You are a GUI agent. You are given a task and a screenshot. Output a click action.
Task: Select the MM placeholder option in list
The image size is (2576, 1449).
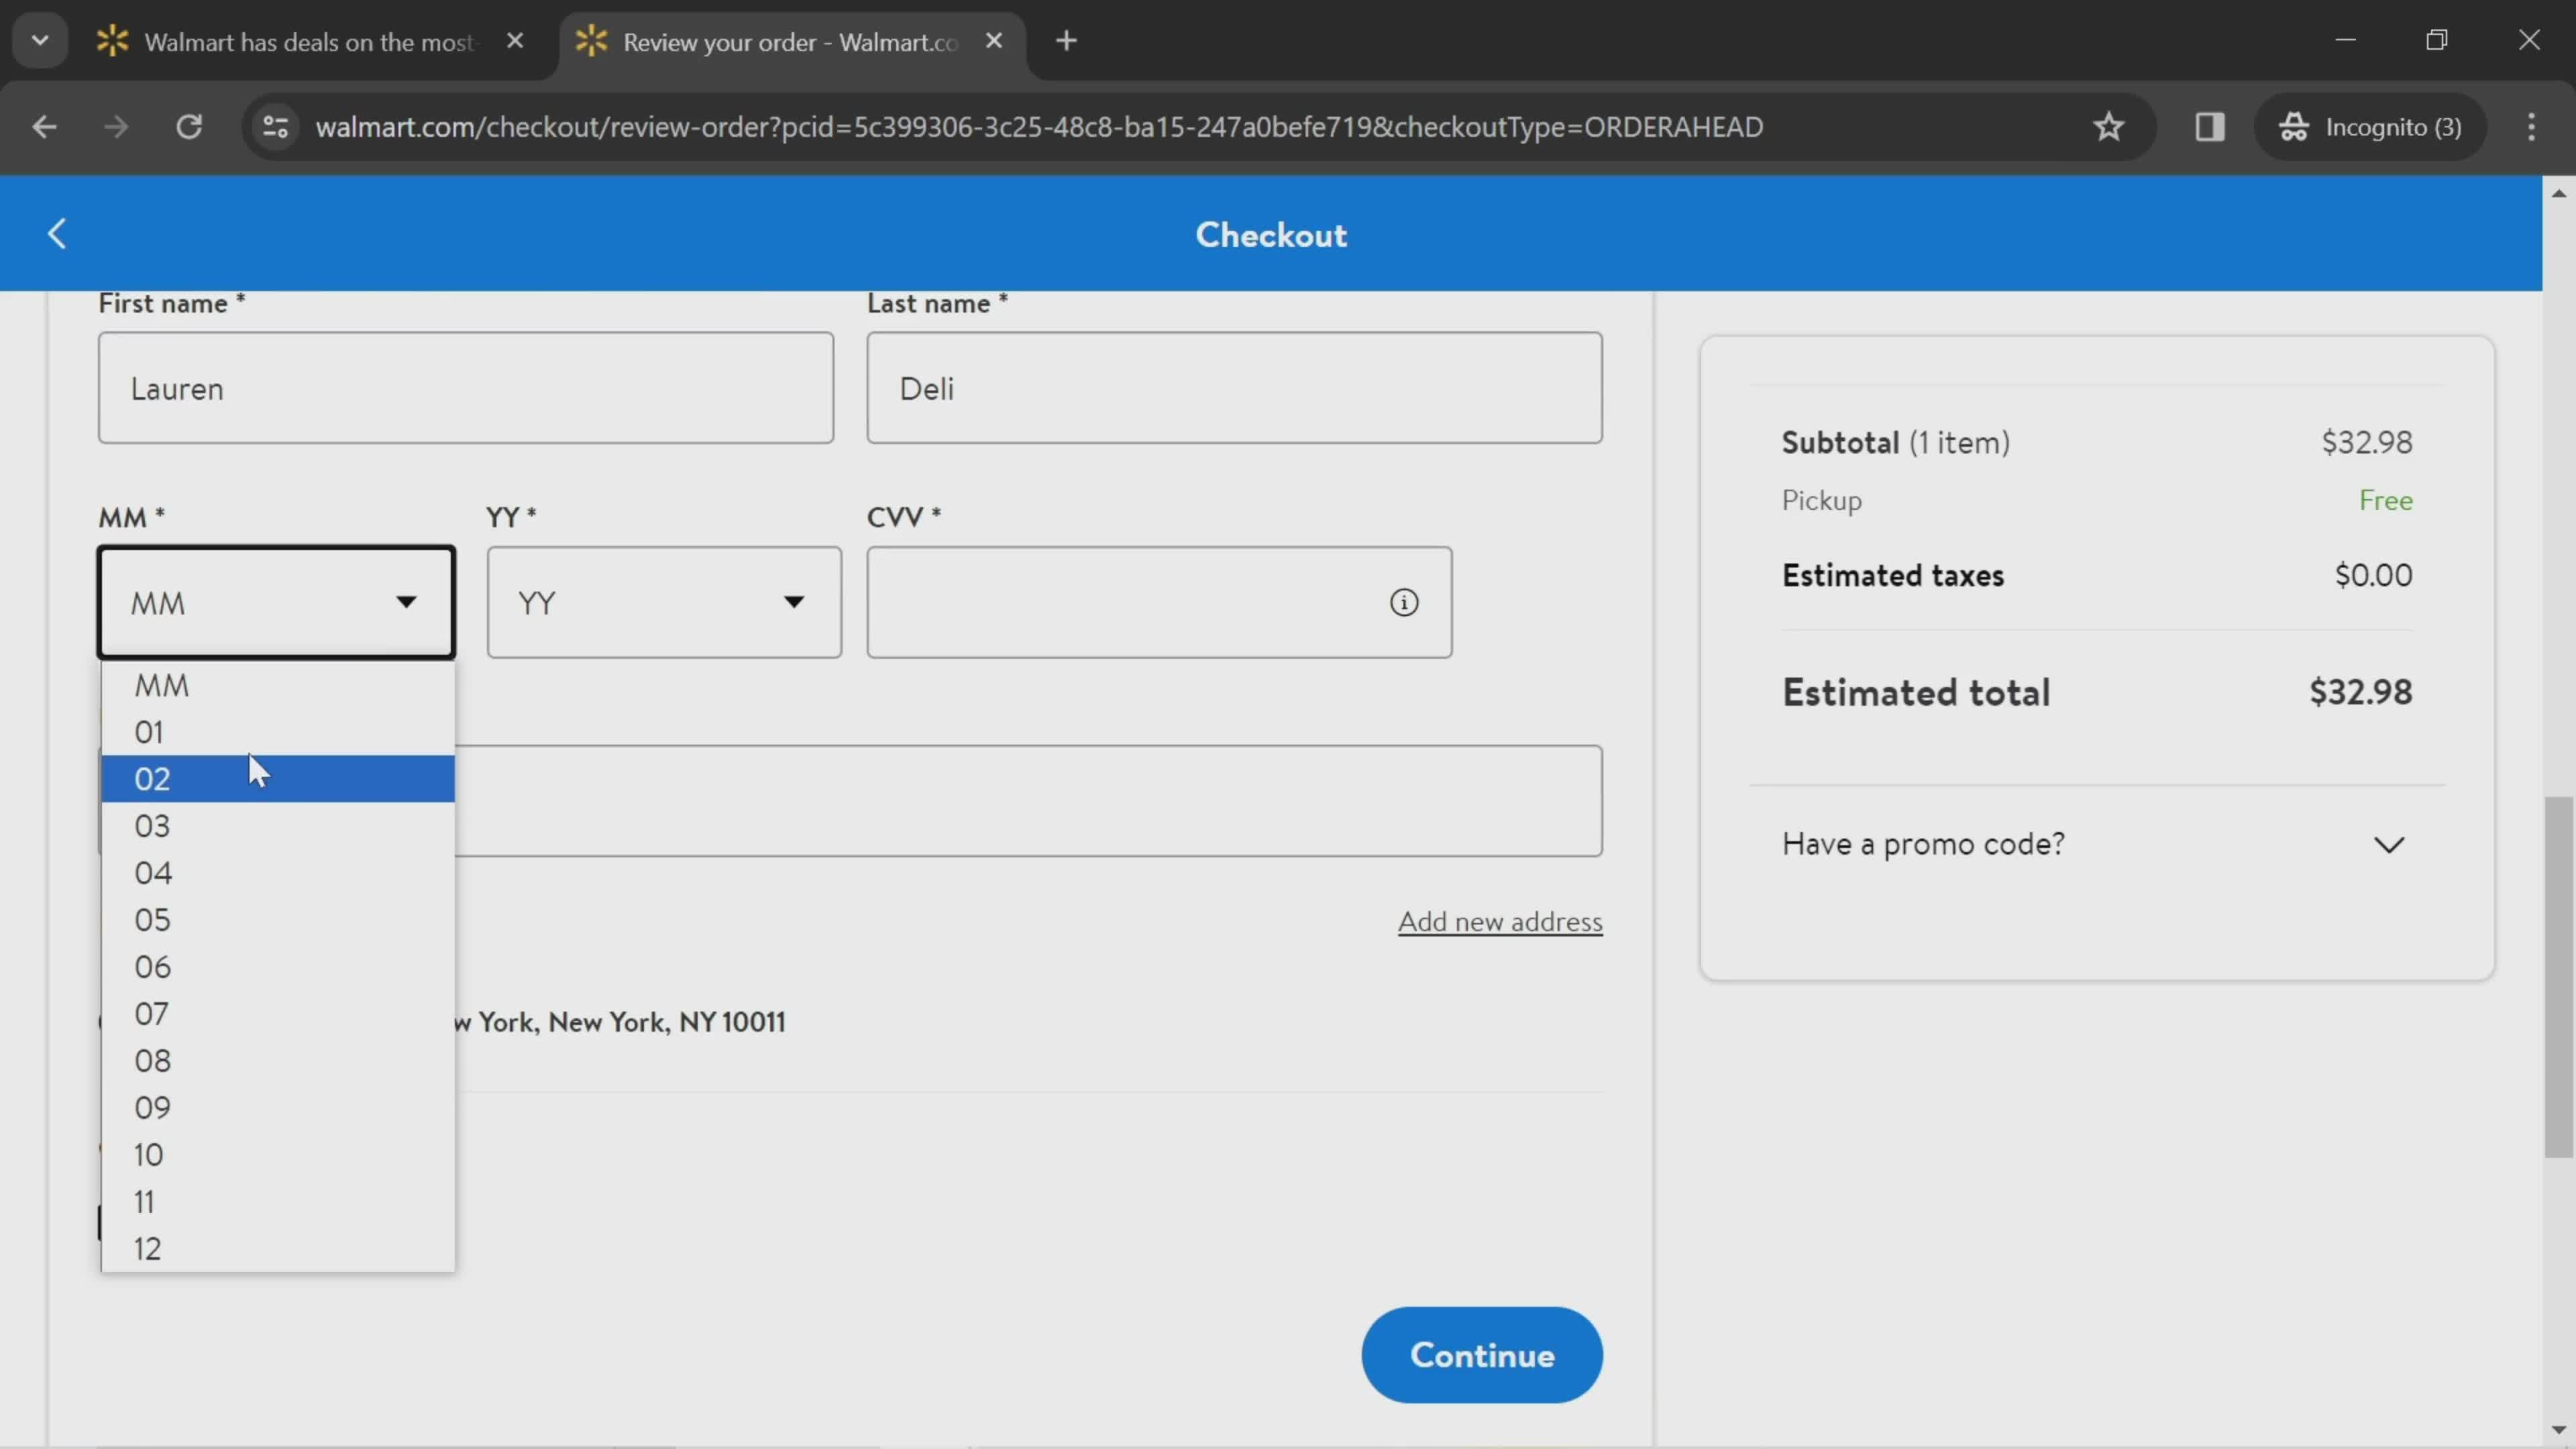[x=278, y=685]
